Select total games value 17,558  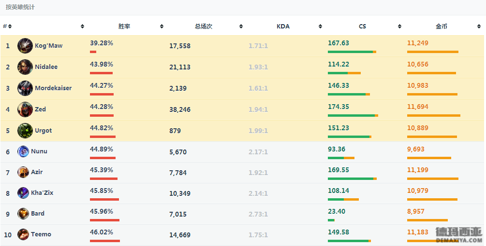180,46
